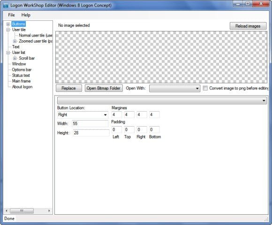Select the Text tree item
This screenshot has width=272, height=225.
[x=15, y=47]
